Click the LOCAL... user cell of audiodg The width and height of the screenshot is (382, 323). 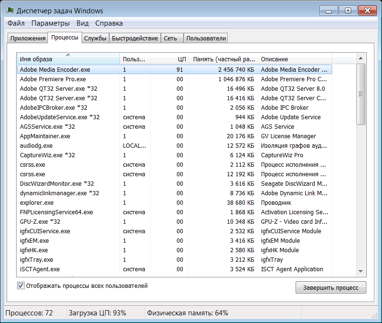pos(134,145)
